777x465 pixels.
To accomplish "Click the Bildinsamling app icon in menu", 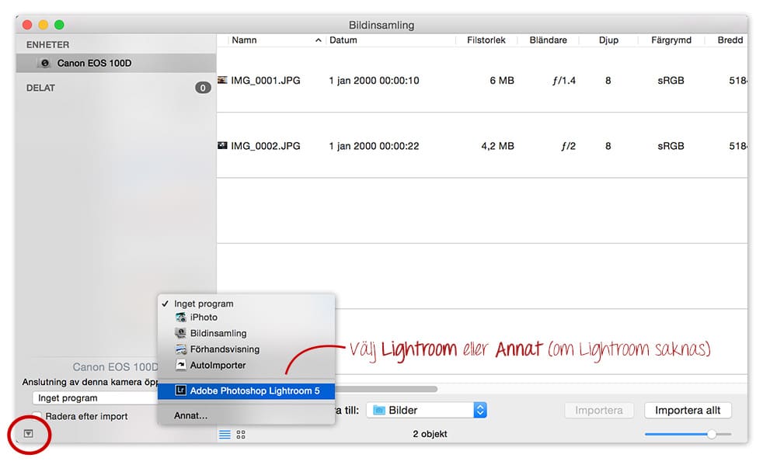I will click(181, 333).
